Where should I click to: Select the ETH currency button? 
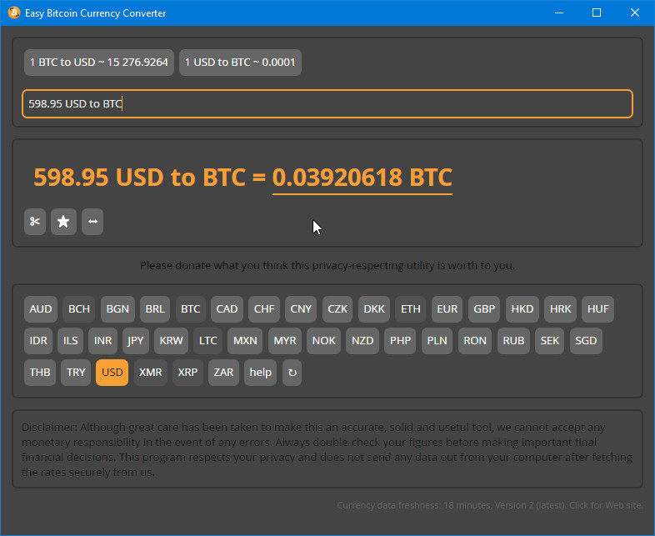[x=411, y=309]
